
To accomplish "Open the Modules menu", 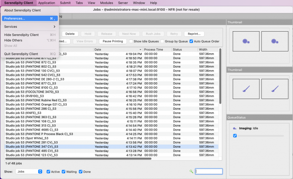I will tap(106, 3).
